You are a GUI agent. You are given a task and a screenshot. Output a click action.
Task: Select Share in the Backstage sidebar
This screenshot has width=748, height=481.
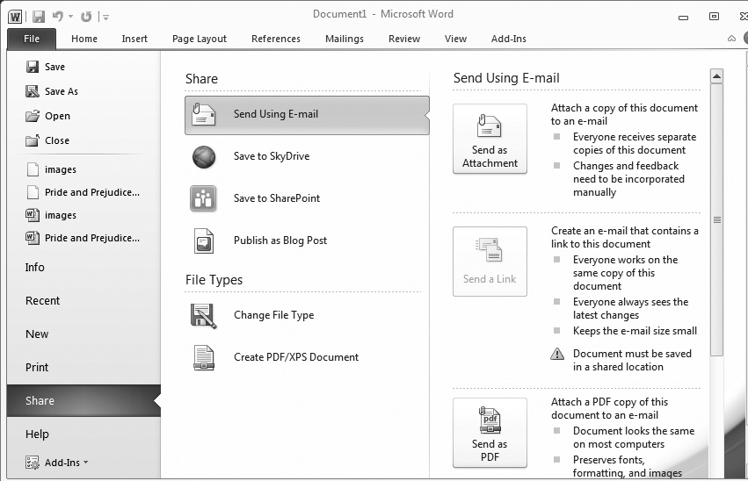click(x=84, y=400)
